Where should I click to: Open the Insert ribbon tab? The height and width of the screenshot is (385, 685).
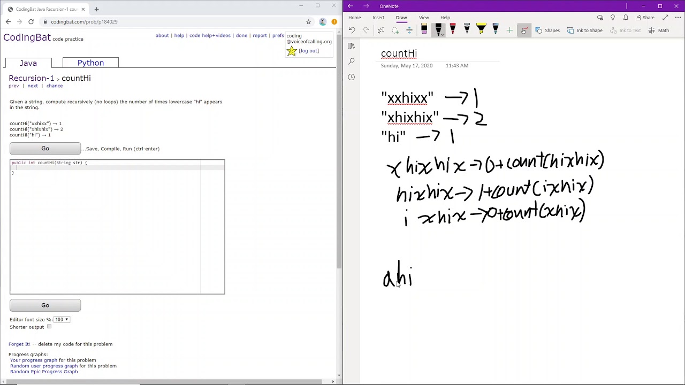pyautogui.click(x=378, y=18)
